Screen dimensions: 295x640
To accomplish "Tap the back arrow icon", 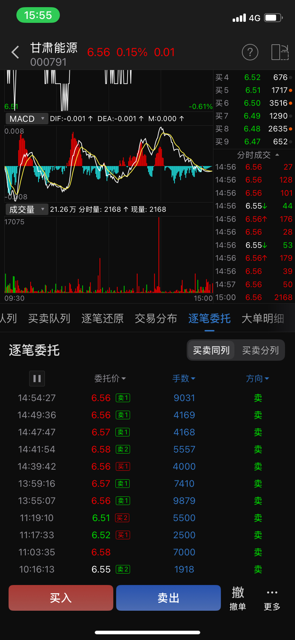I will point(15,52).
